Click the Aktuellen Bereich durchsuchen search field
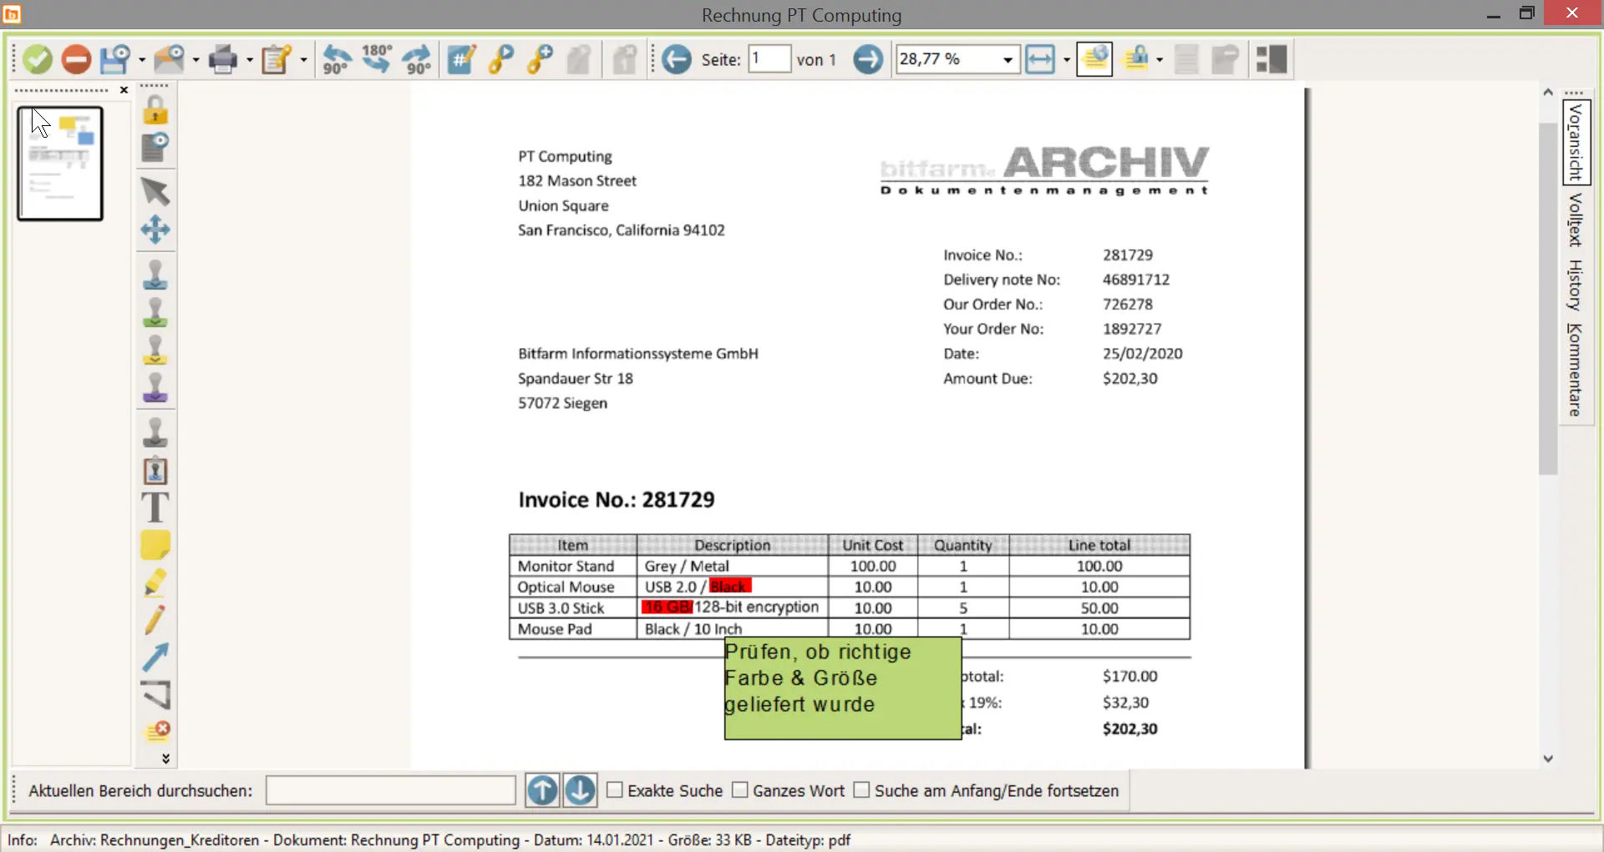Image resolution: width=1604 pixels, height=852 pixels. (x=391, y=790)
